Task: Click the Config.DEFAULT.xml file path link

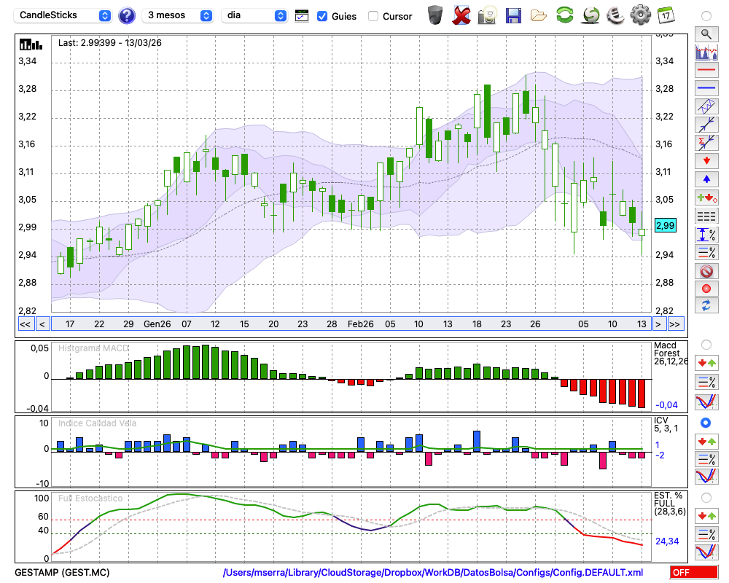Action: click(x=433, y=573)
